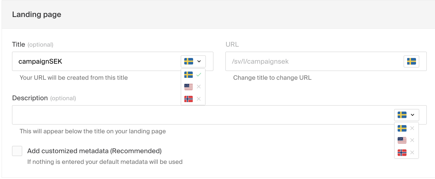The width and height of the screenshot is (435, 179).
Task: Collapse the Title language selector chevron
Action: click(x=199, y=61)
